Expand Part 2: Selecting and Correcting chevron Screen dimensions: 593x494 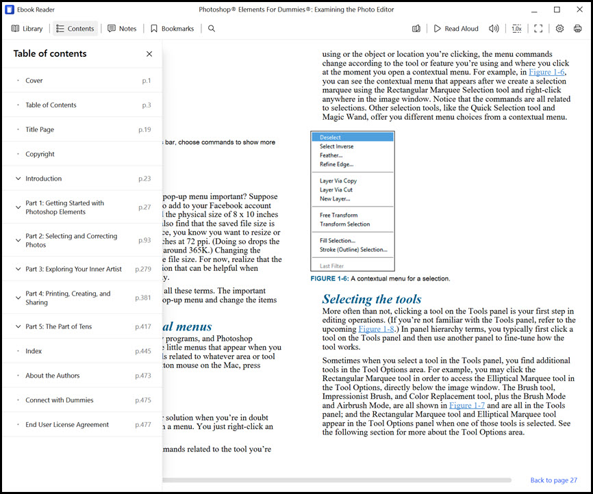(18, 240)
